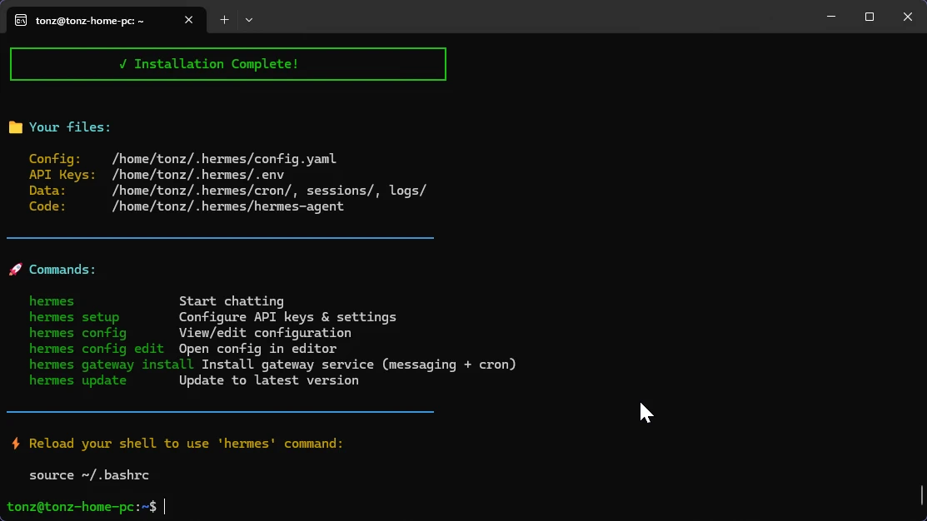Click the 'hermes setup' command text
The height and width of the screenshot is (521, 927).
click(74, 317)
